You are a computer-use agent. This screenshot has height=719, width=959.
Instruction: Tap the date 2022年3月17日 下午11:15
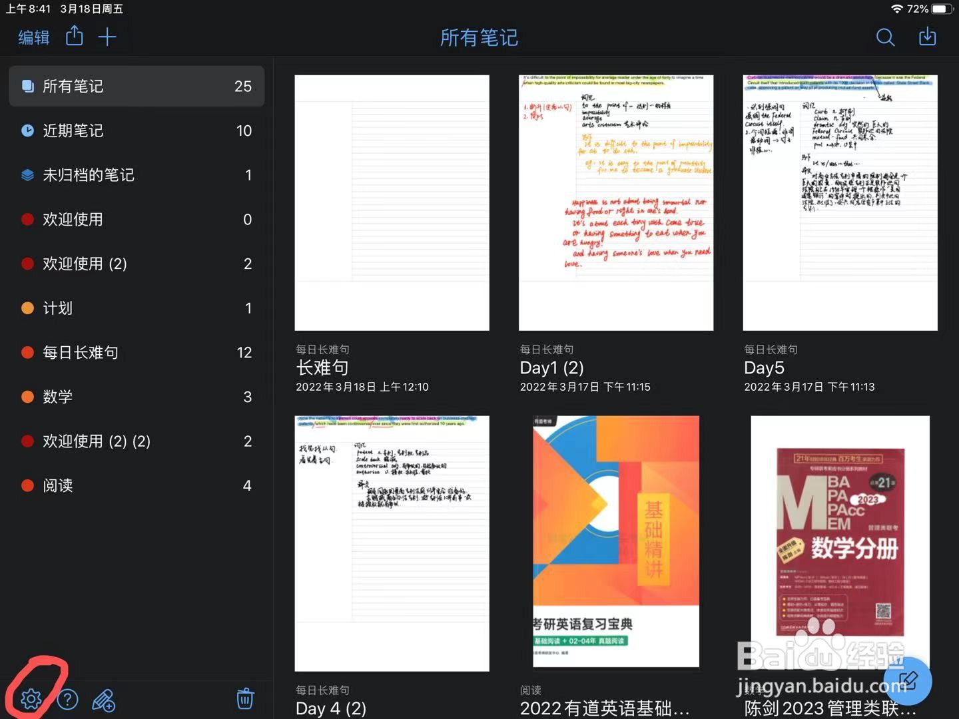585,387
